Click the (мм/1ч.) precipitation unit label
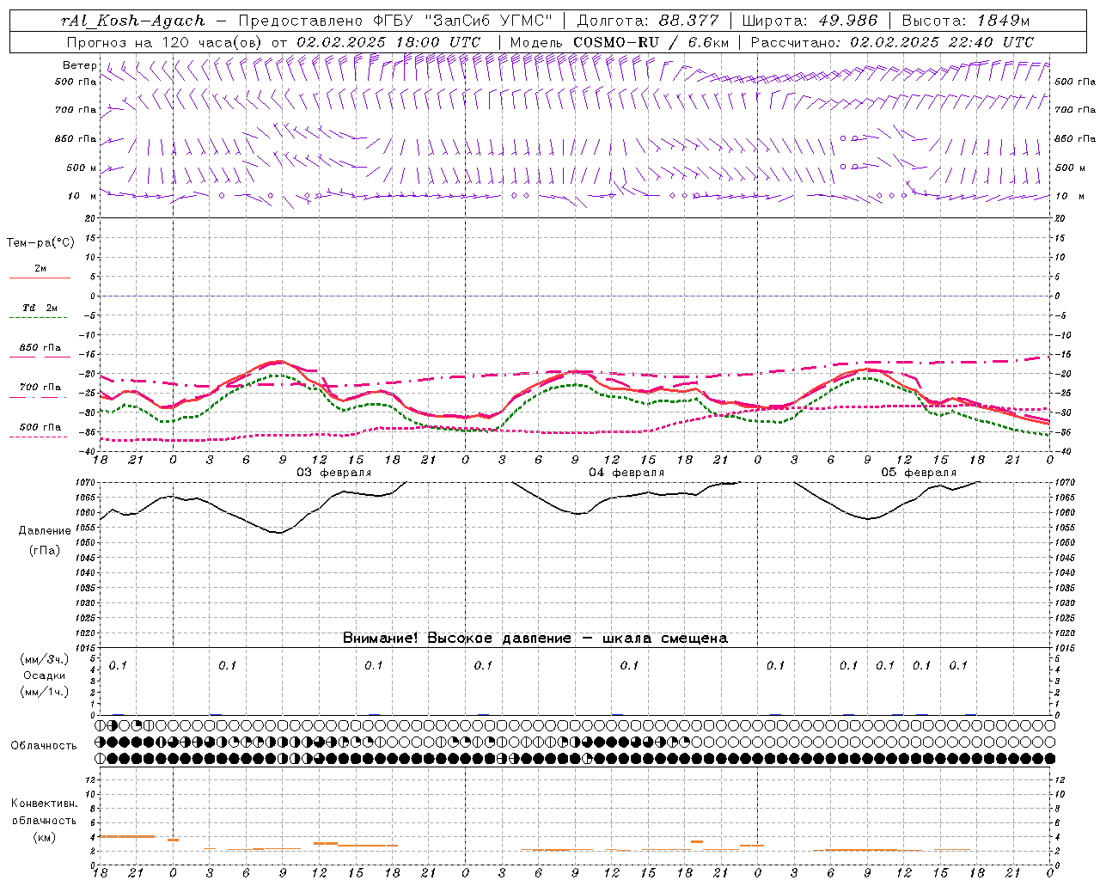 click(45, 693)
